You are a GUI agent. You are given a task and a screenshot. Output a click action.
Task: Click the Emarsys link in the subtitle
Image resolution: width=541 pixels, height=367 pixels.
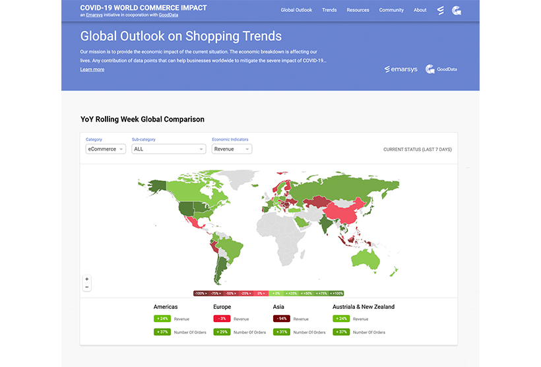95,15
